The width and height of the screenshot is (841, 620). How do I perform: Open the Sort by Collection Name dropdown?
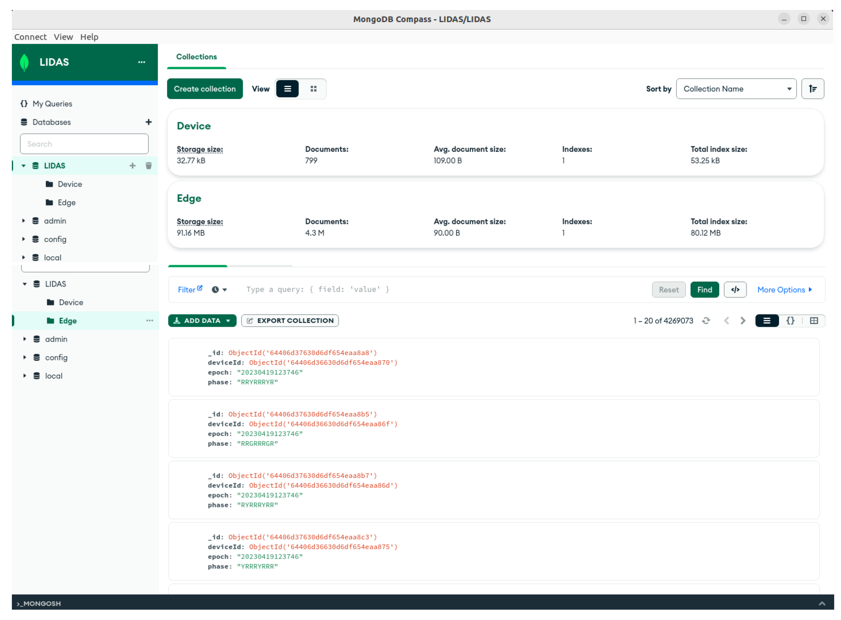(x=736, y=89)
